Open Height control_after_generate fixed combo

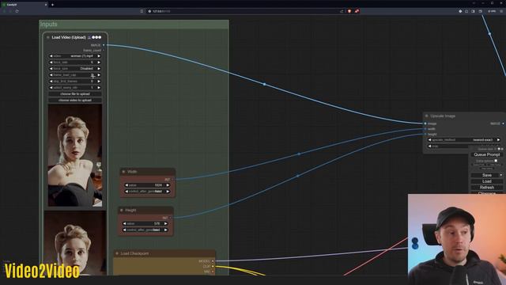[145, 230]
